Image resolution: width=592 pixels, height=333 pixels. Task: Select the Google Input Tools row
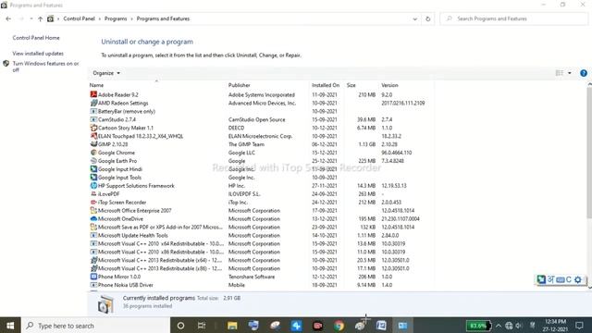(261, 177)
